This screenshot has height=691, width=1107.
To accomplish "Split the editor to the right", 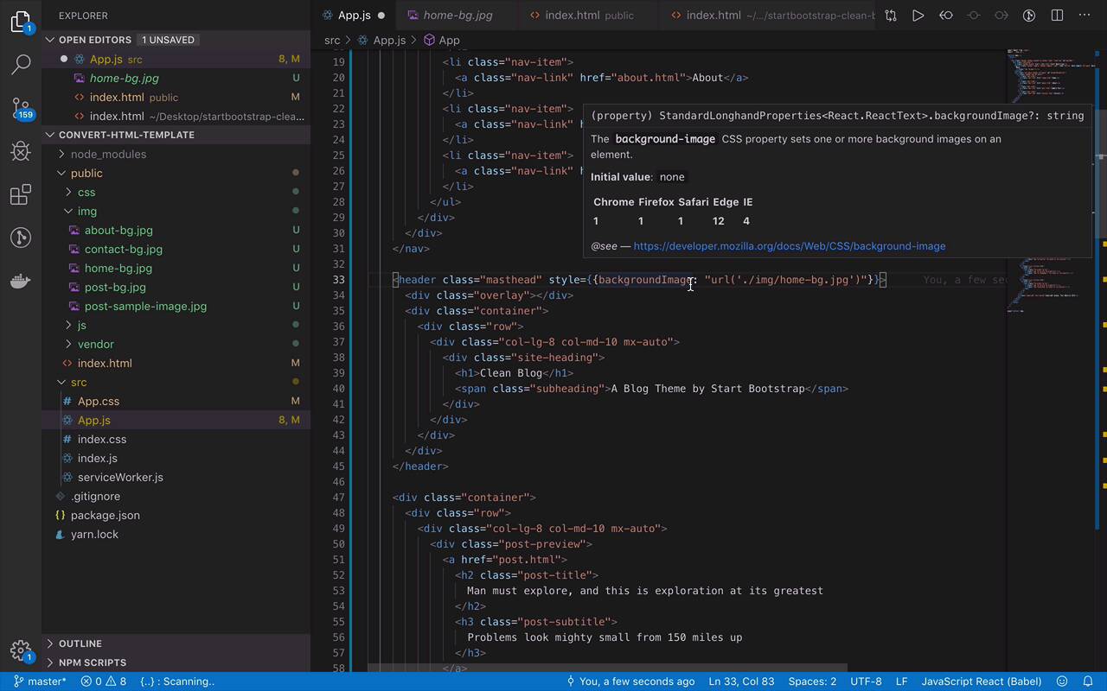I will 1057,16.
